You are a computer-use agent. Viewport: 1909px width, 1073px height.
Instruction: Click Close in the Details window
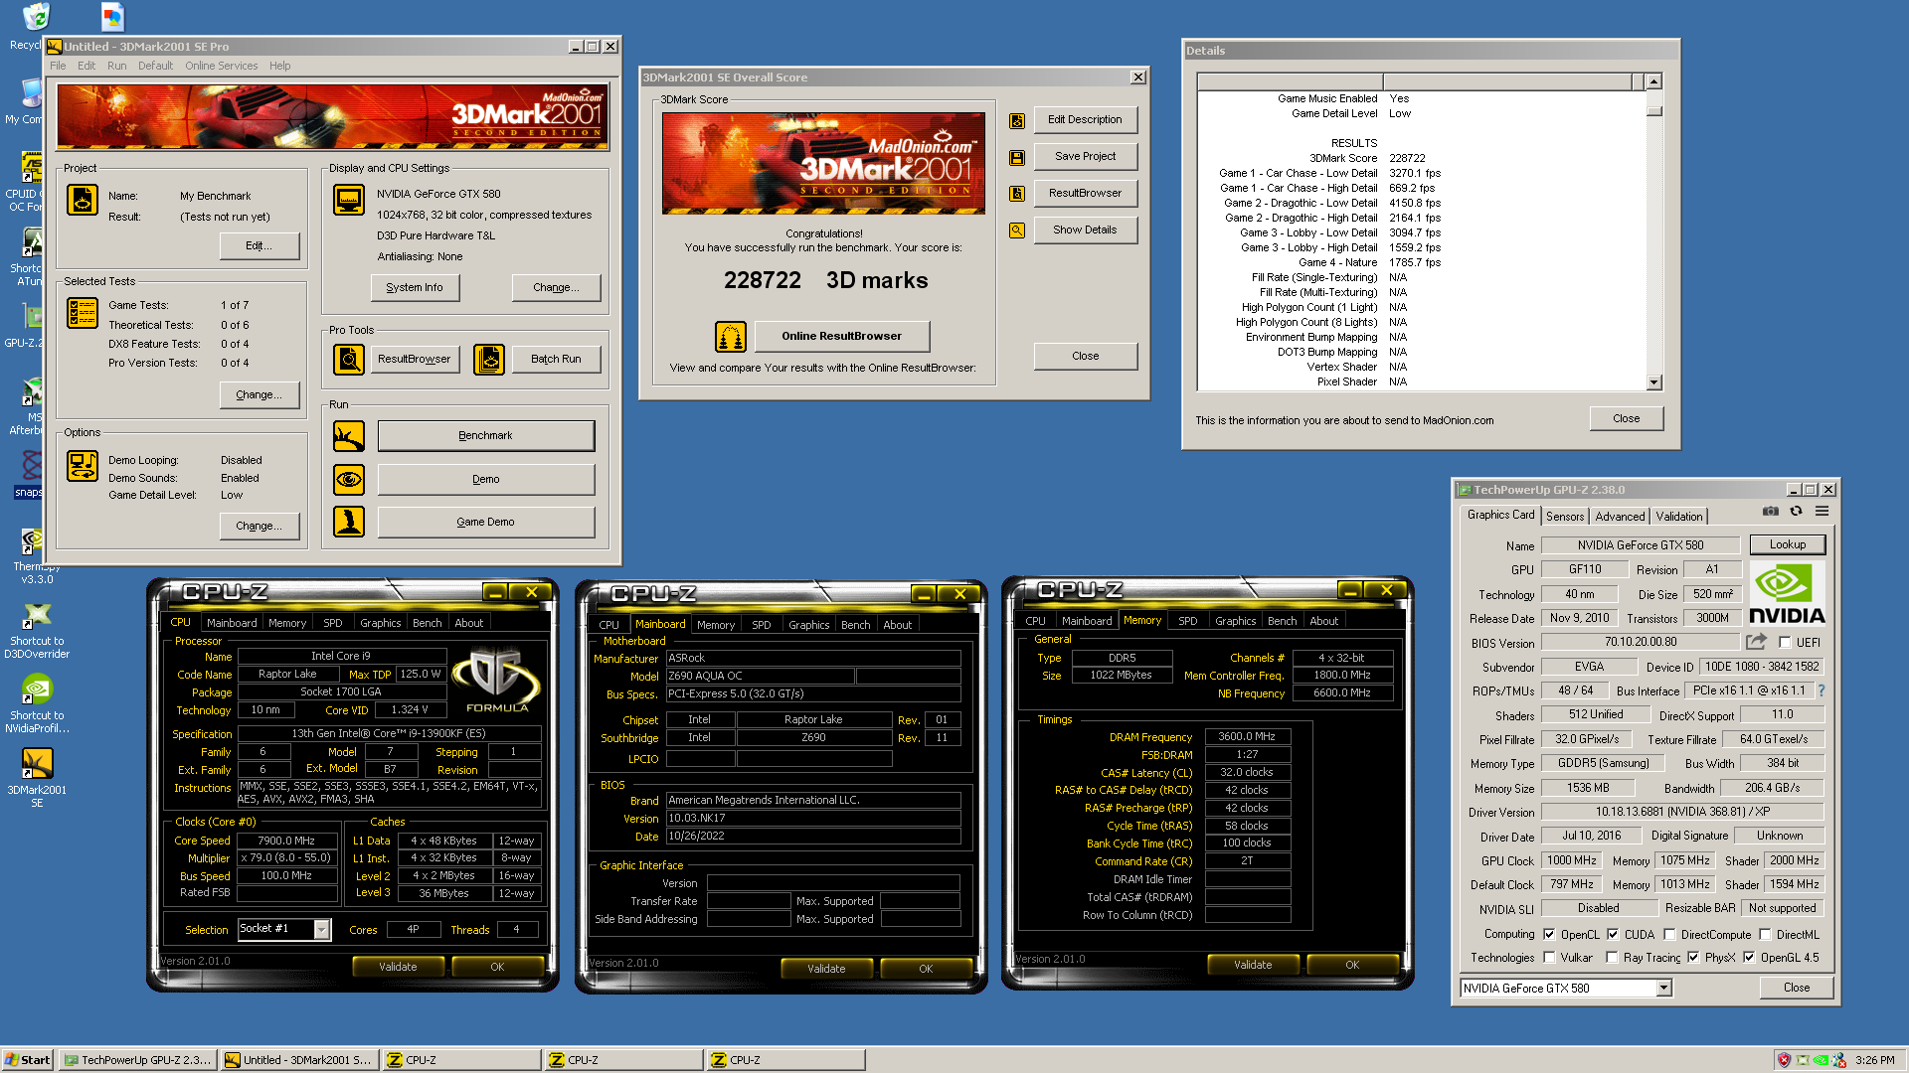1626,419
